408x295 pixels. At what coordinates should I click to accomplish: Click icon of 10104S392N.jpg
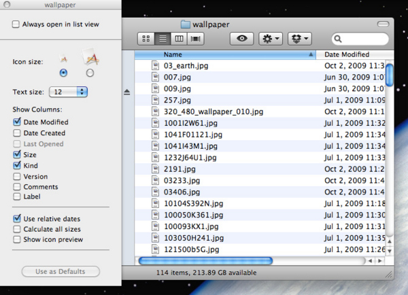(x=155, y=203)
